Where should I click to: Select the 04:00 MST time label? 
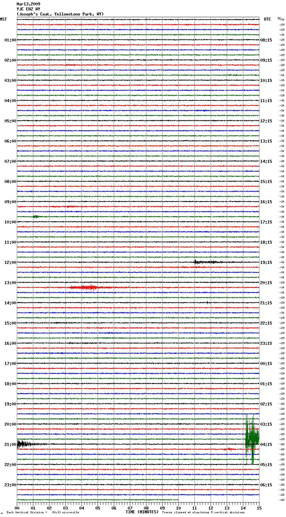[10, 101]
